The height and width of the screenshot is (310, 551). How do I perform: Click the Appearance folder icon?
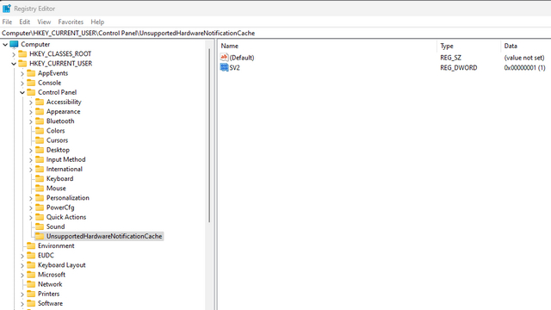[x=40, y=111]
